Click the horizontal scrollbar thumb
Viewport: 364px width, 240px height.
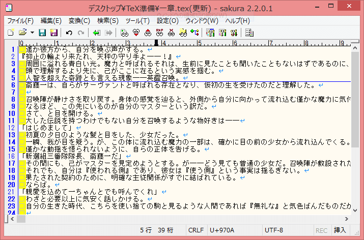tap(21, 219)
